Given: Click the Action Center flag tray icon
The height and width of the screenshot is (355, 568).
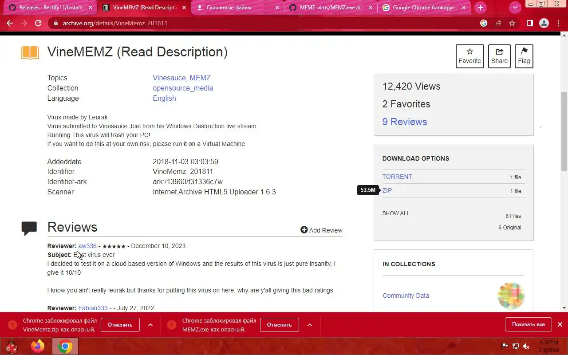Looking at the screenshot, I should pyautogui.click(x=505, y=346).
